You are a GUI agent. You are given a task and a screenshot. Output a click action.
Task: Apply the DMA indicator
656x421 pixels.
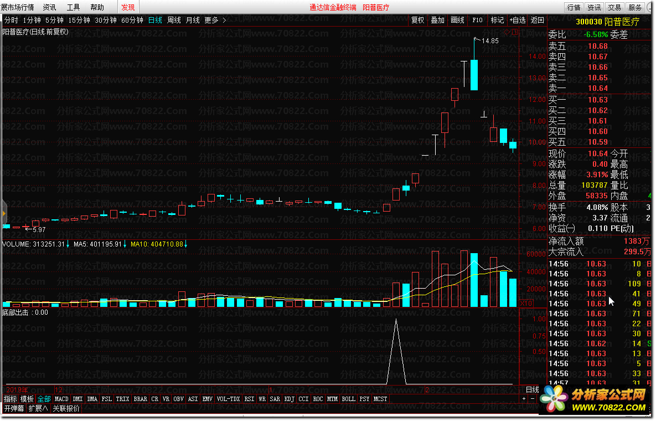[x=92, y=399]
